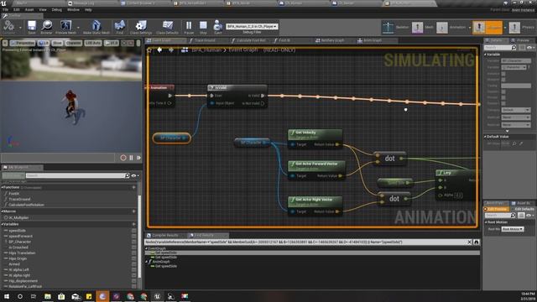Clear the Find Results search text
This screenshot has width=537, height=302.
(x=469, y=242)
